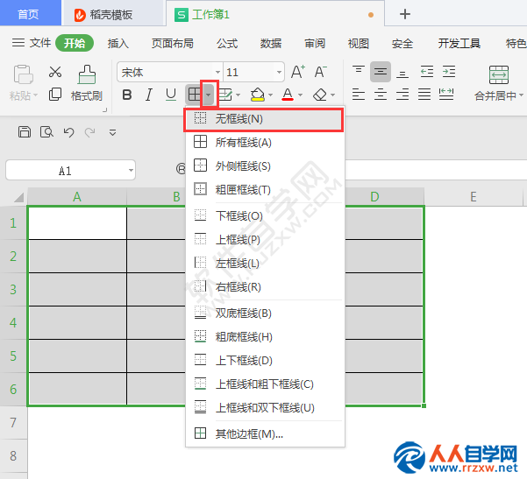Open the 文件 menu
527x479 pixels.
32,43
